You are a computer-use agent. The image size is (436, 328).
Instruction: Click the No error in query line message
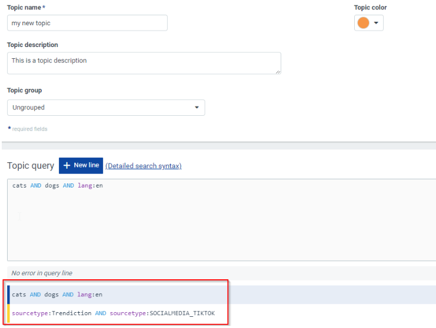[x=42, y=273]
